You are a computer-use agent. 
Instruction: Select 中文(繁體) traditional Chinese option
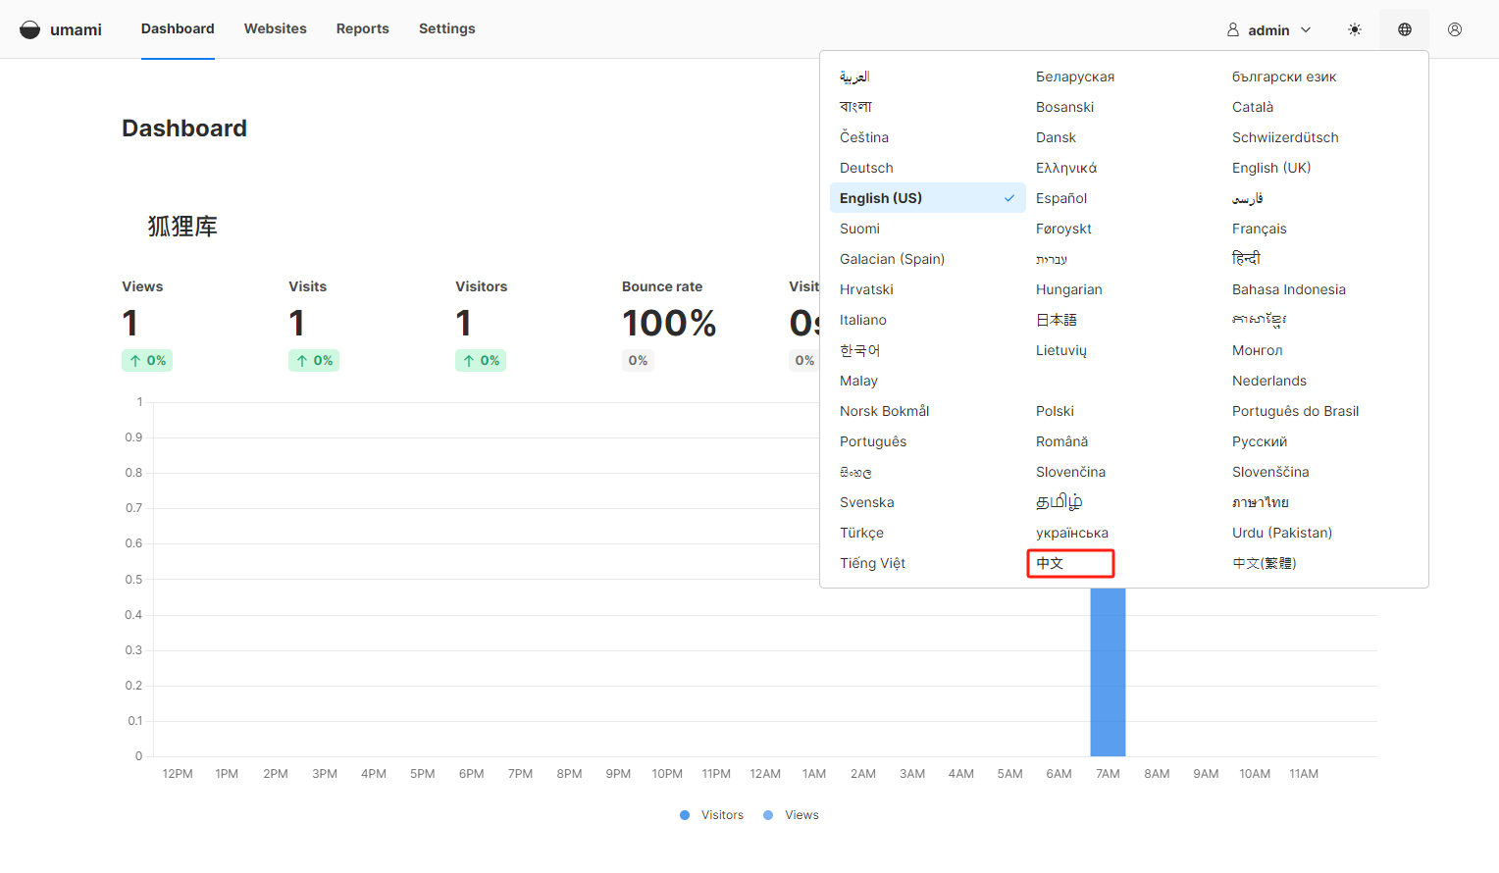pos(1265,563)
